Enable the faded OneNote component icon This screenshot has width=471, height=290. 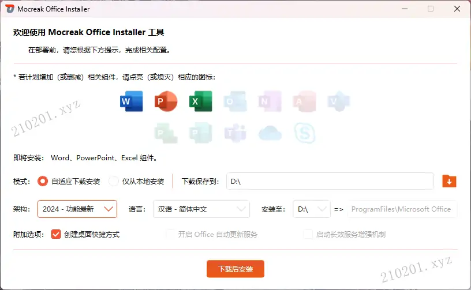[x=270, y=101]
